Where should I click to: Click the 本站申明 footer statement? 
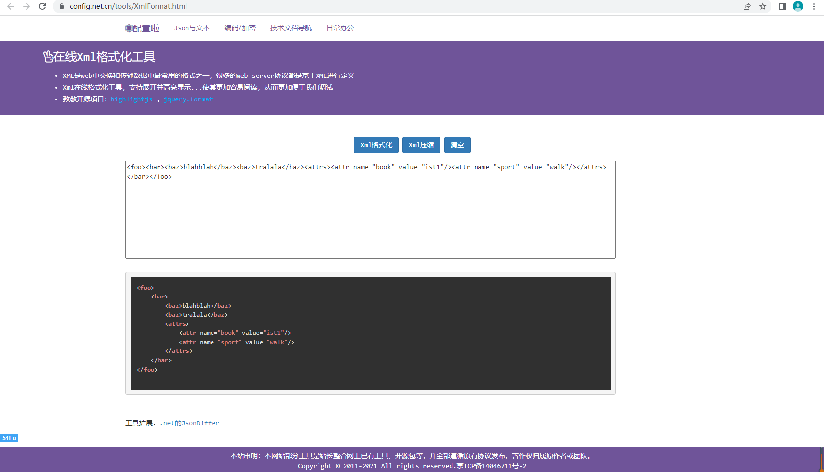point(412,456)
